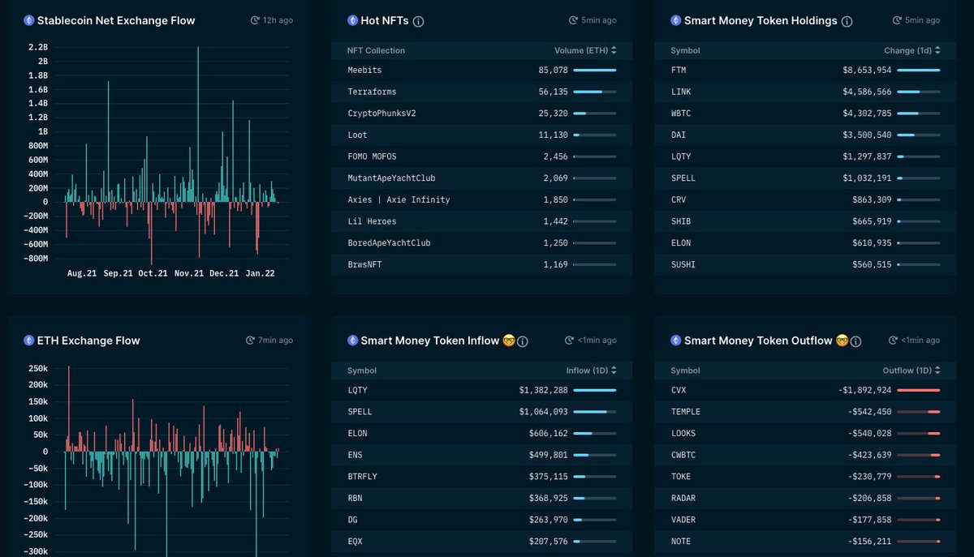
Task: Click the Hot NFTs refresh clock icon
Action: pyautogui.click(x=574, y=20)
